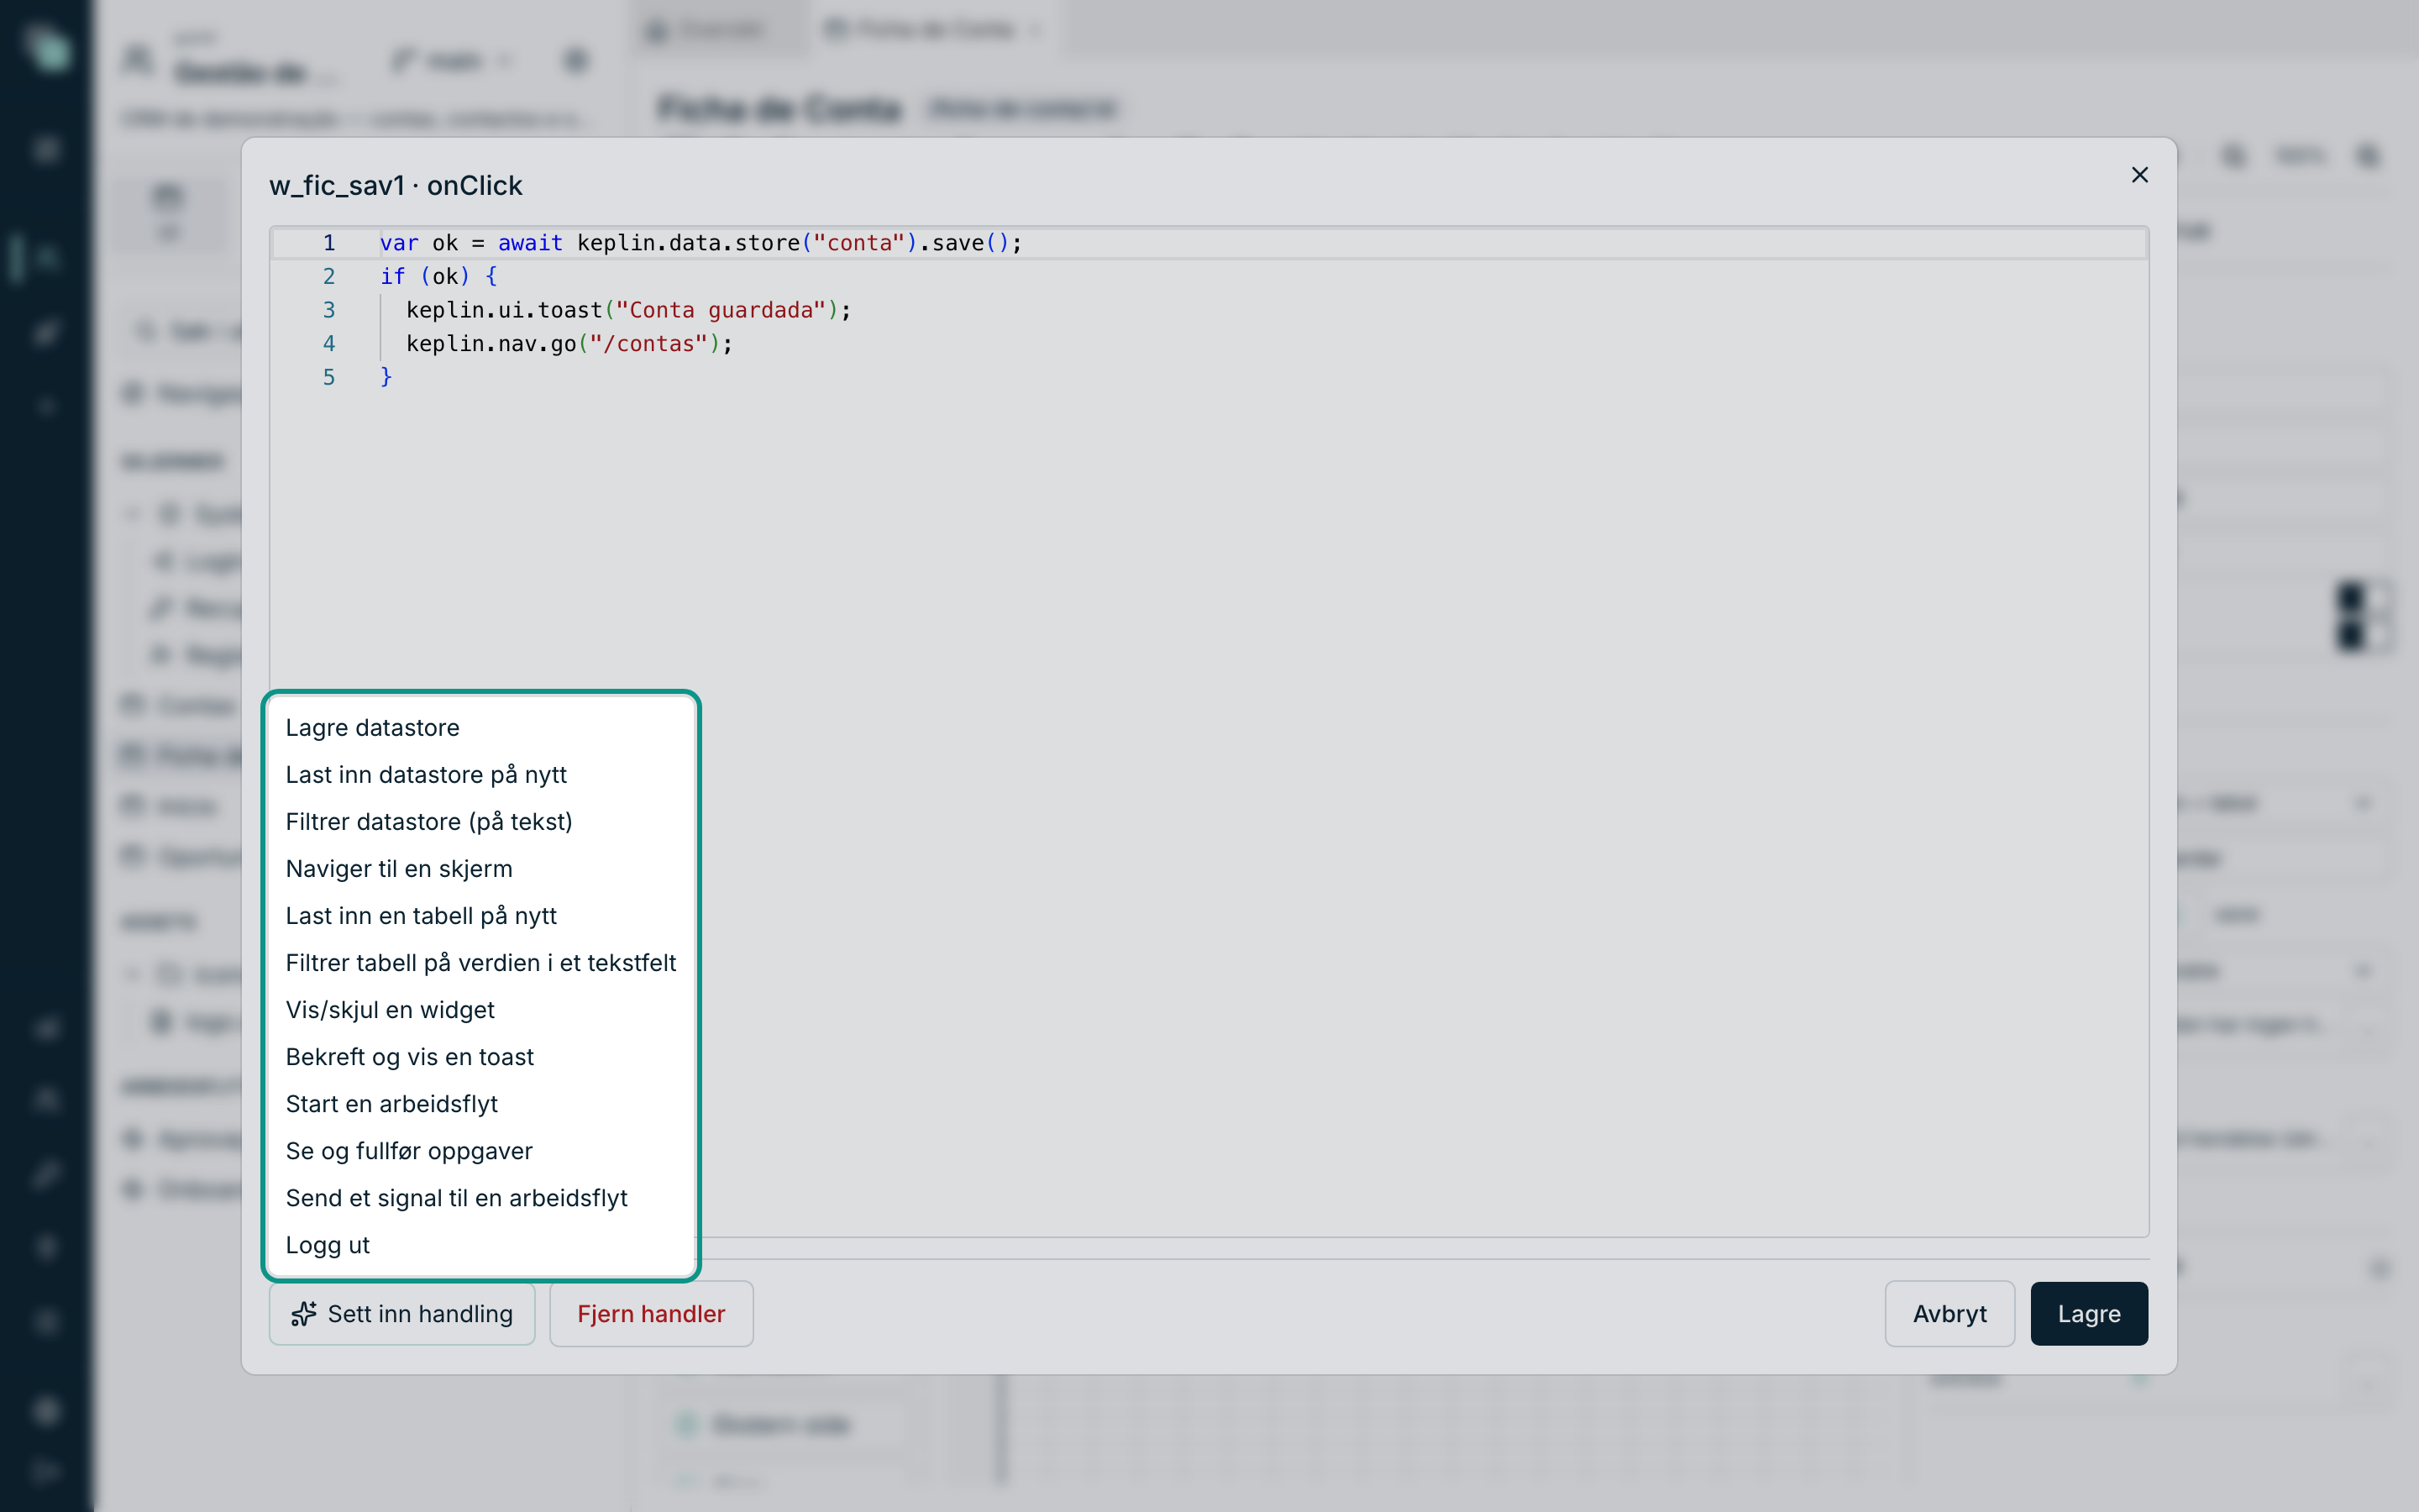Click the "if (ok) {" code line
This screenshot has height=1512, width=2419.
coord(438,276)
